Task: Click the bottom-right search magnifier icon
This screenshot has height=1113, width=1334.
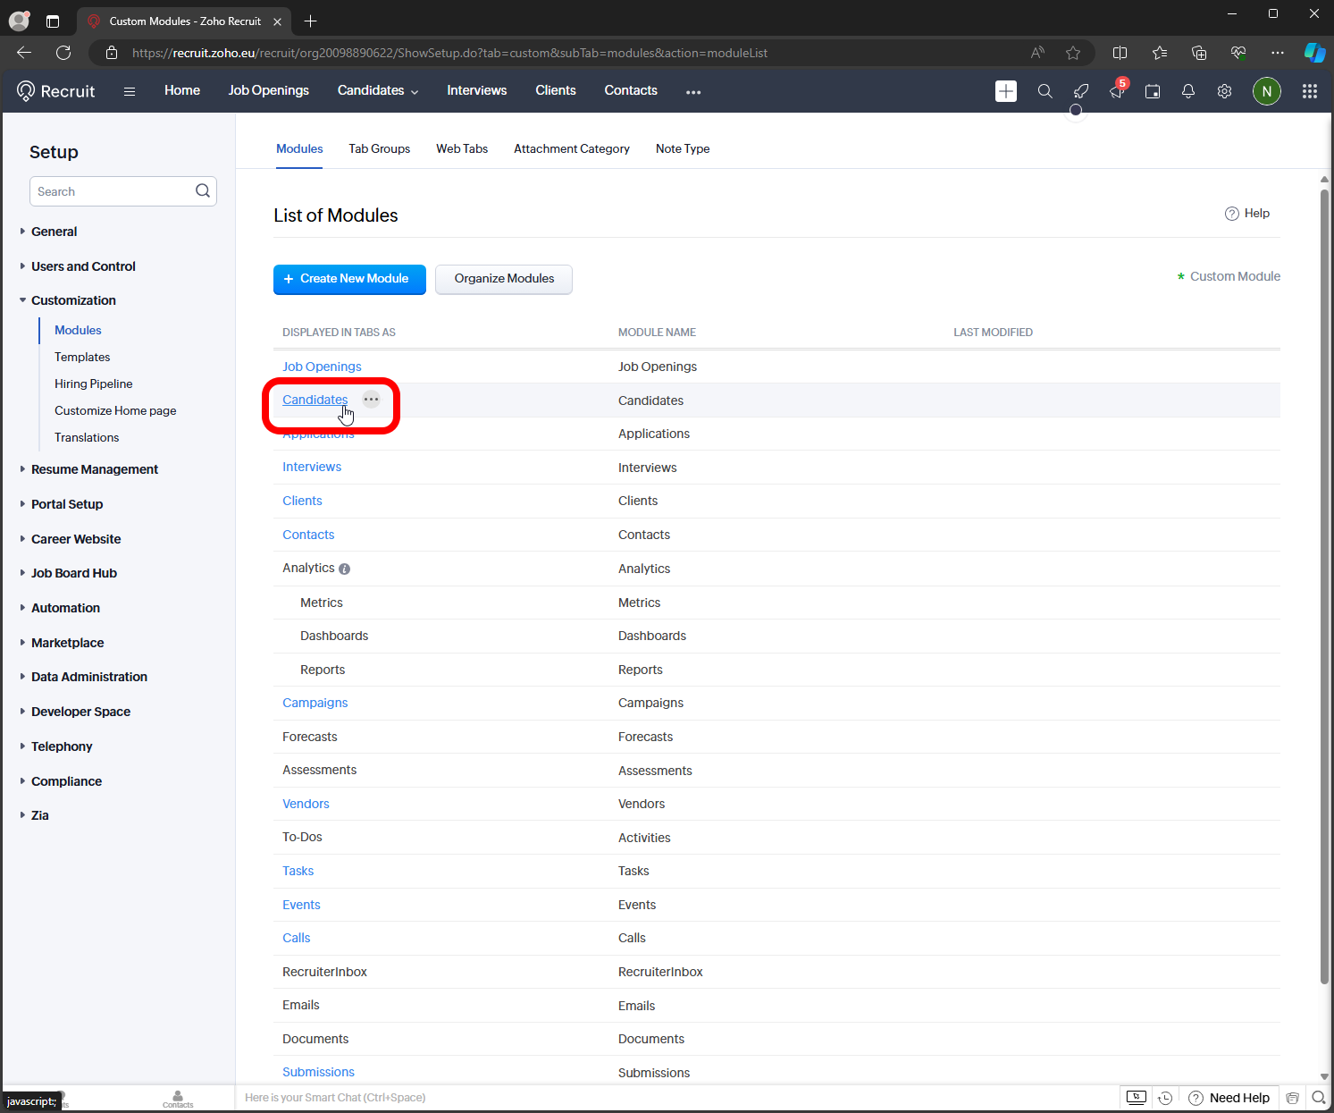Action: 1319,1098
